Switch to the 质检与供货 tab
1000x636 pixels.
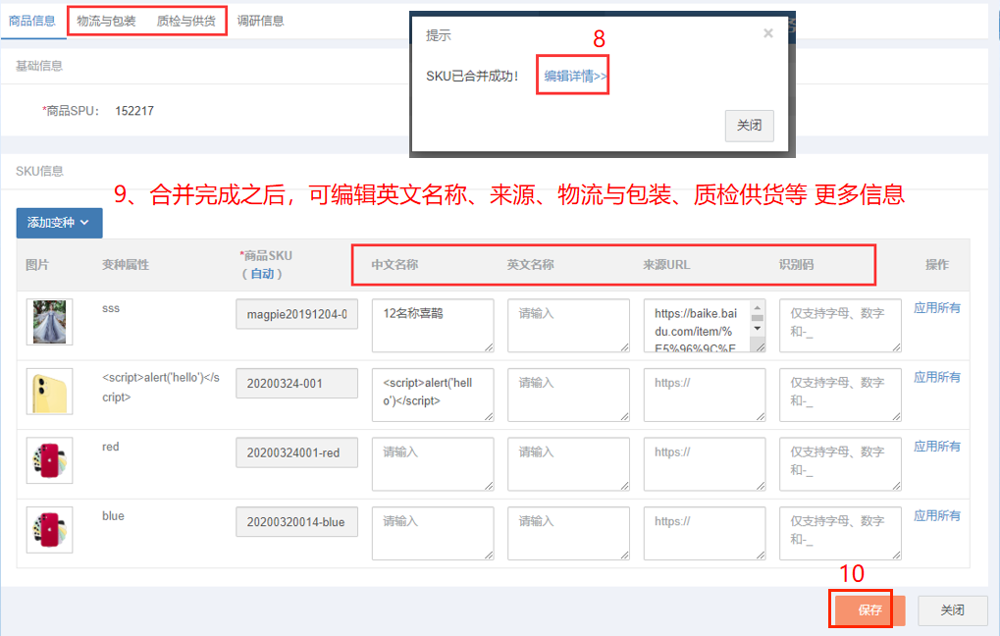186,21
